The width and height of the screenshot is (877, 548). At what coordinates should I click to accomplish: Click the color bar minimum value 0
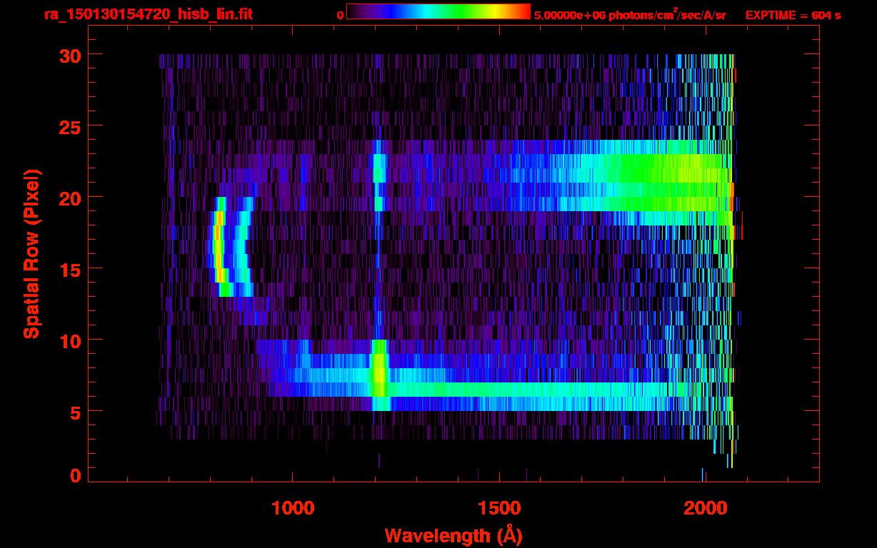tap(340, 15)
